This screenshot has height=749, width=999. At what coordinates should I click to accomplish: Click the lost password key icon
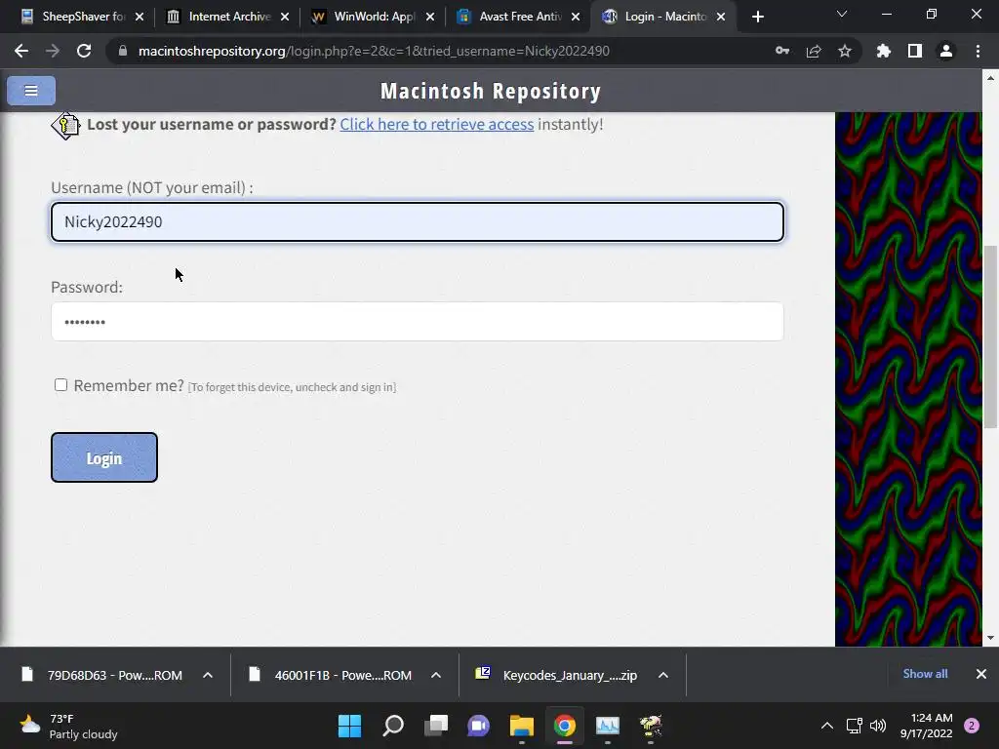65,126
